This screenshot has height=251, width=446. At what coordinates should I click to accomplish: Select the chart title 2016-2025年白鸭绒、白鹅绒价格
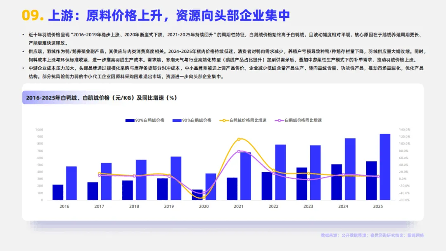[102, 98]
